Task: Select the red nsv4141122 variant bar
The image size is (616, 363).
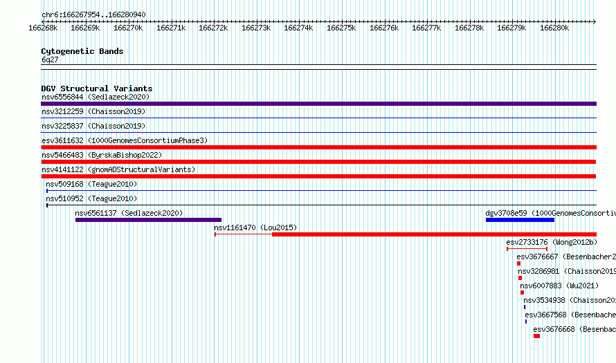Action: (318, 176)
